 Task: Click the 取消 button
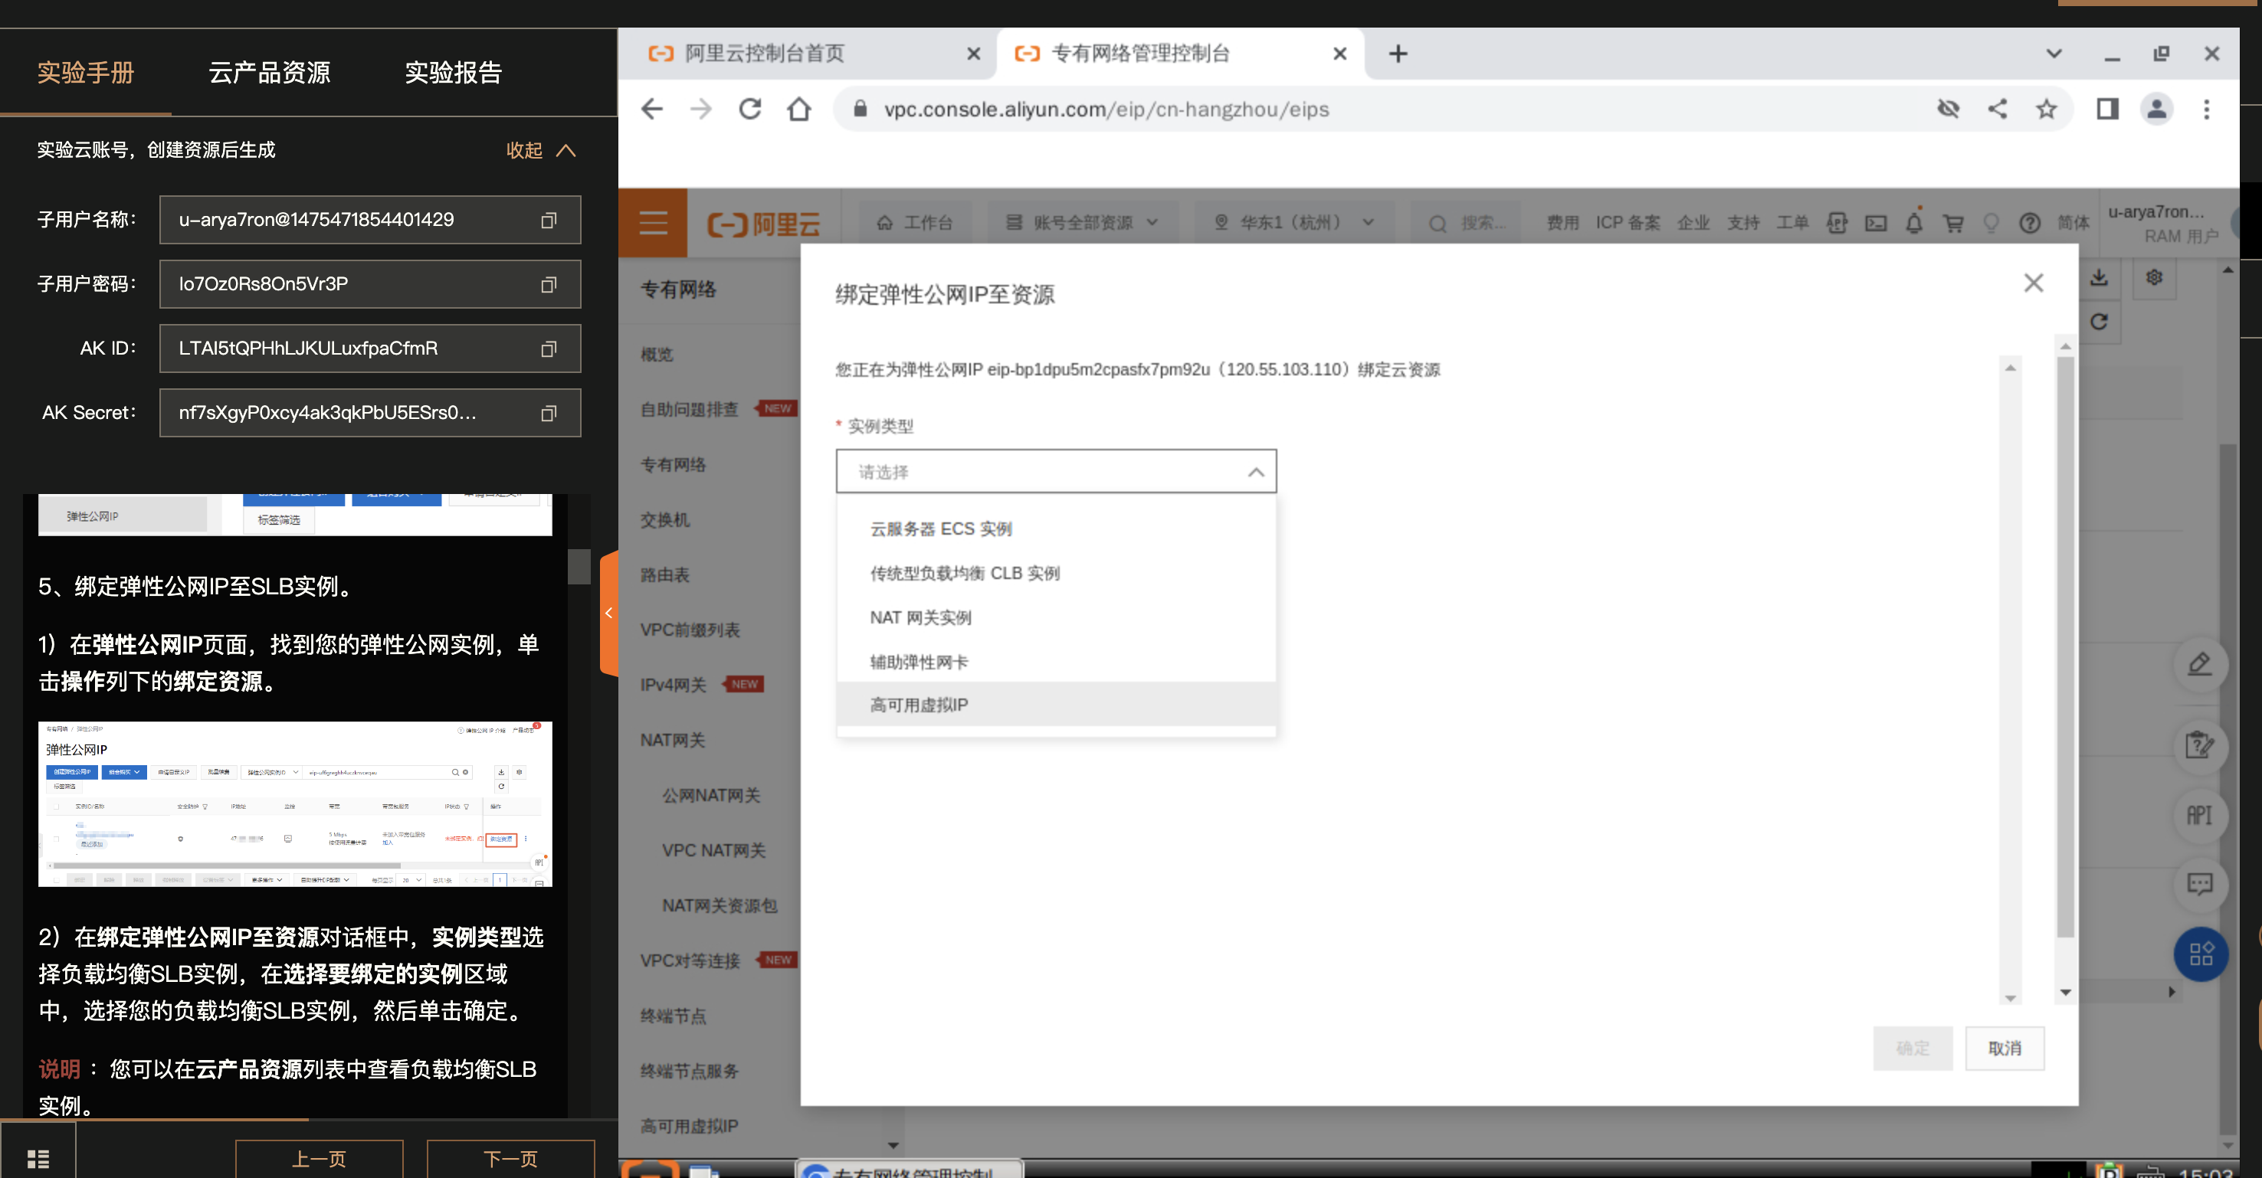click(2005, 1048)
